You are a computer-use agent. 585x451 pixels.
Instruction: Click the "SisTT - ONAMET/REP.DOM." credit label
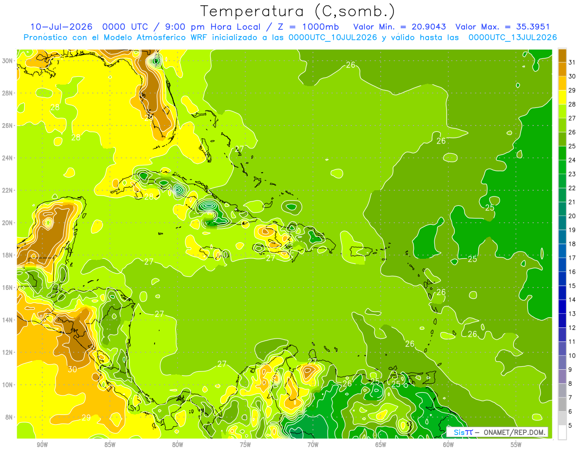tap(497, 432)
